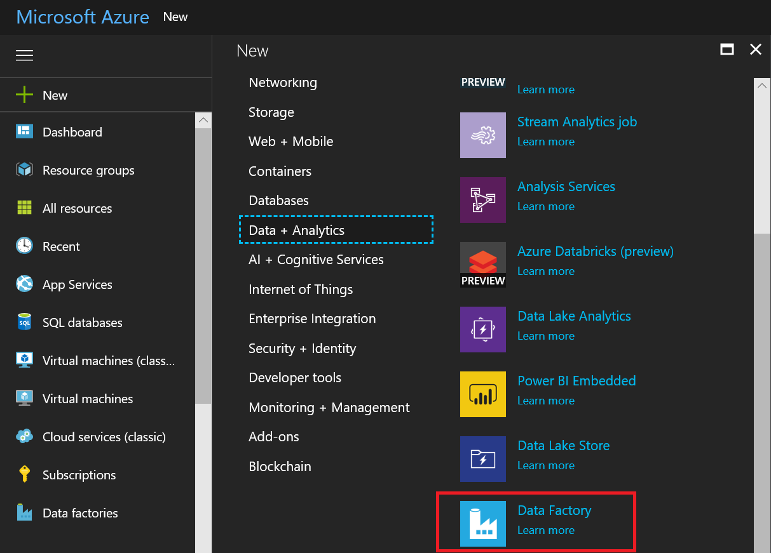The height and width of the screenshot is (553, 771).
Task: Open the Analysis Services tile icon
Action: click(483, 200)
